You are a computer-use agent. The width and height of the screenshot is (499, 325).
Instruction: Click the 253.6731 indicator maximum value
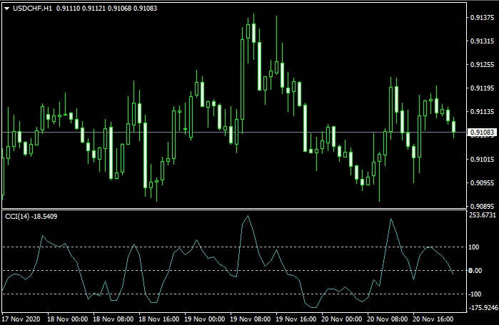(x=483, y=215)
